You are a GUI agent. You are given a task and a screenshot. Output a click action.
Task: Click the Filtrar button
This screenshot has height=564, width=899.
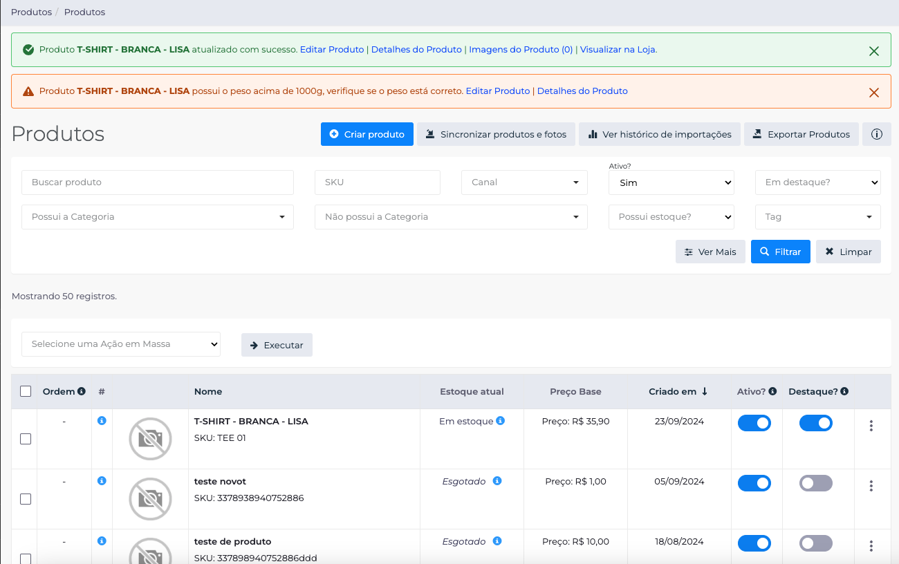point(781,252)
